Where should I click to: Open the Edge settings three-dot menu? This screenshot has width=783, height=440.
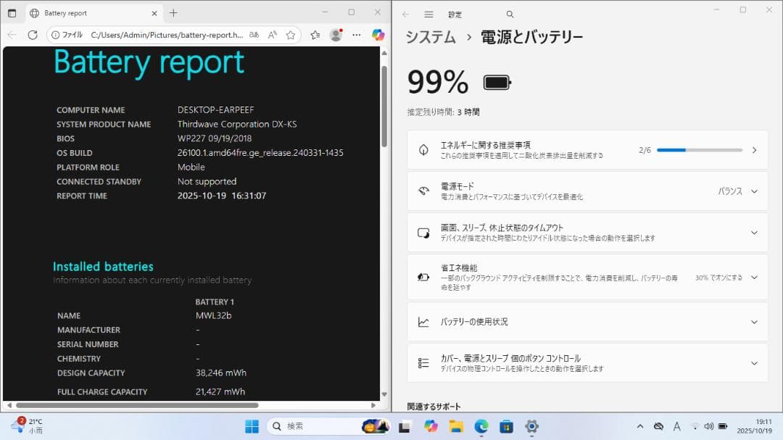[357, 35]
